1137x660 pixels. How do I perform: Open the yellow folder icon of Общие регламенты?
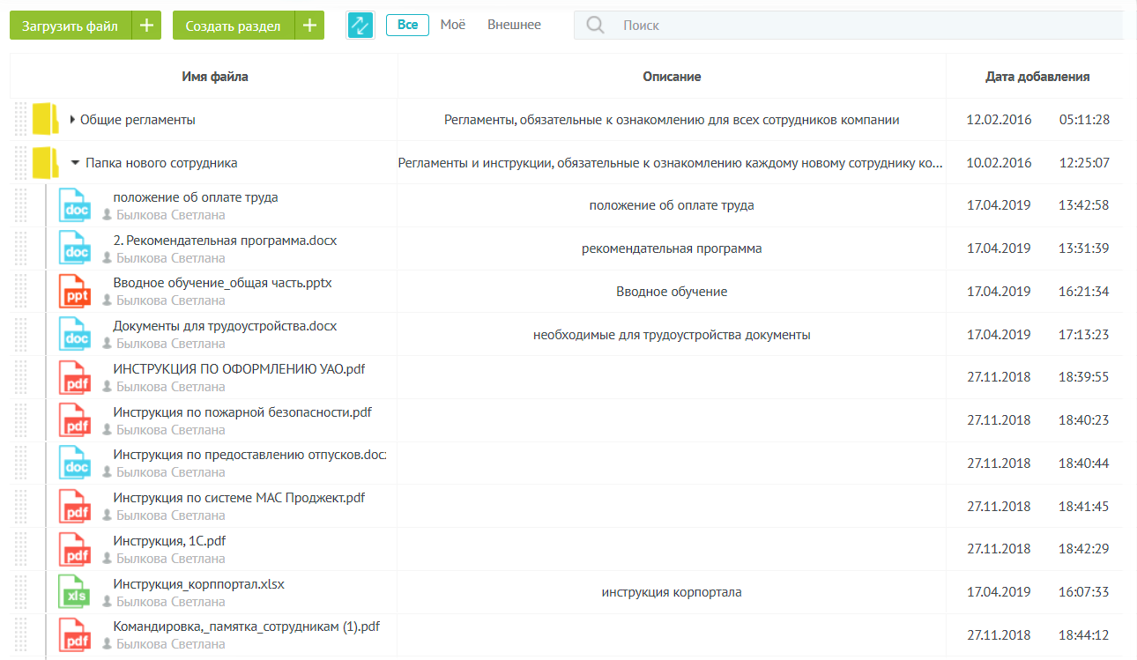[45, 119]
